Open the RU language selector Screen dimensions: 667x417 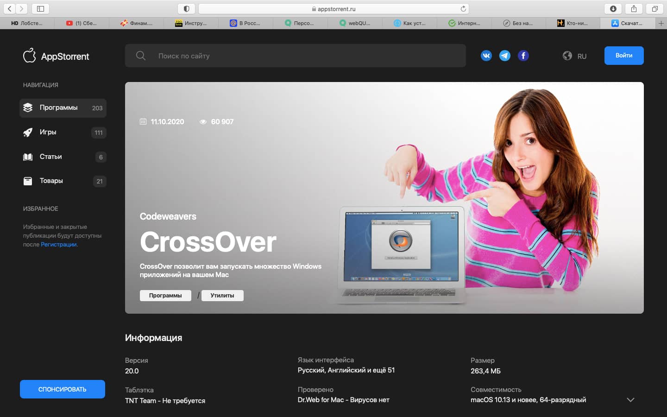tap(582, 56)
